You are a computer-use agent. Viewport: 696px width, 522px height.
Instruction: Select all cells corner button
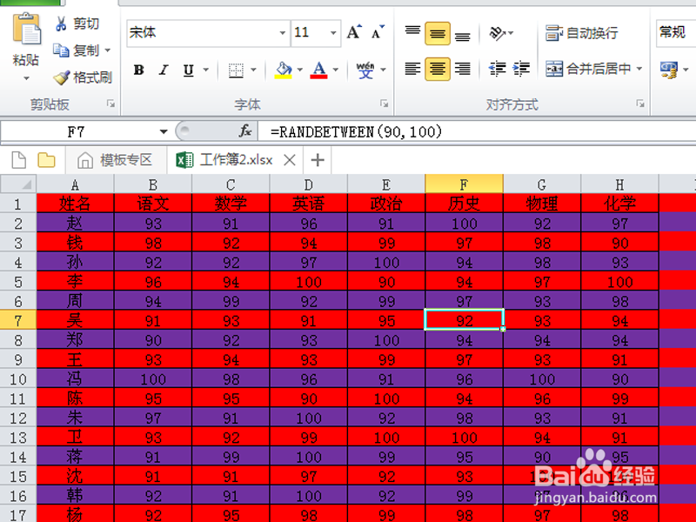17,184
